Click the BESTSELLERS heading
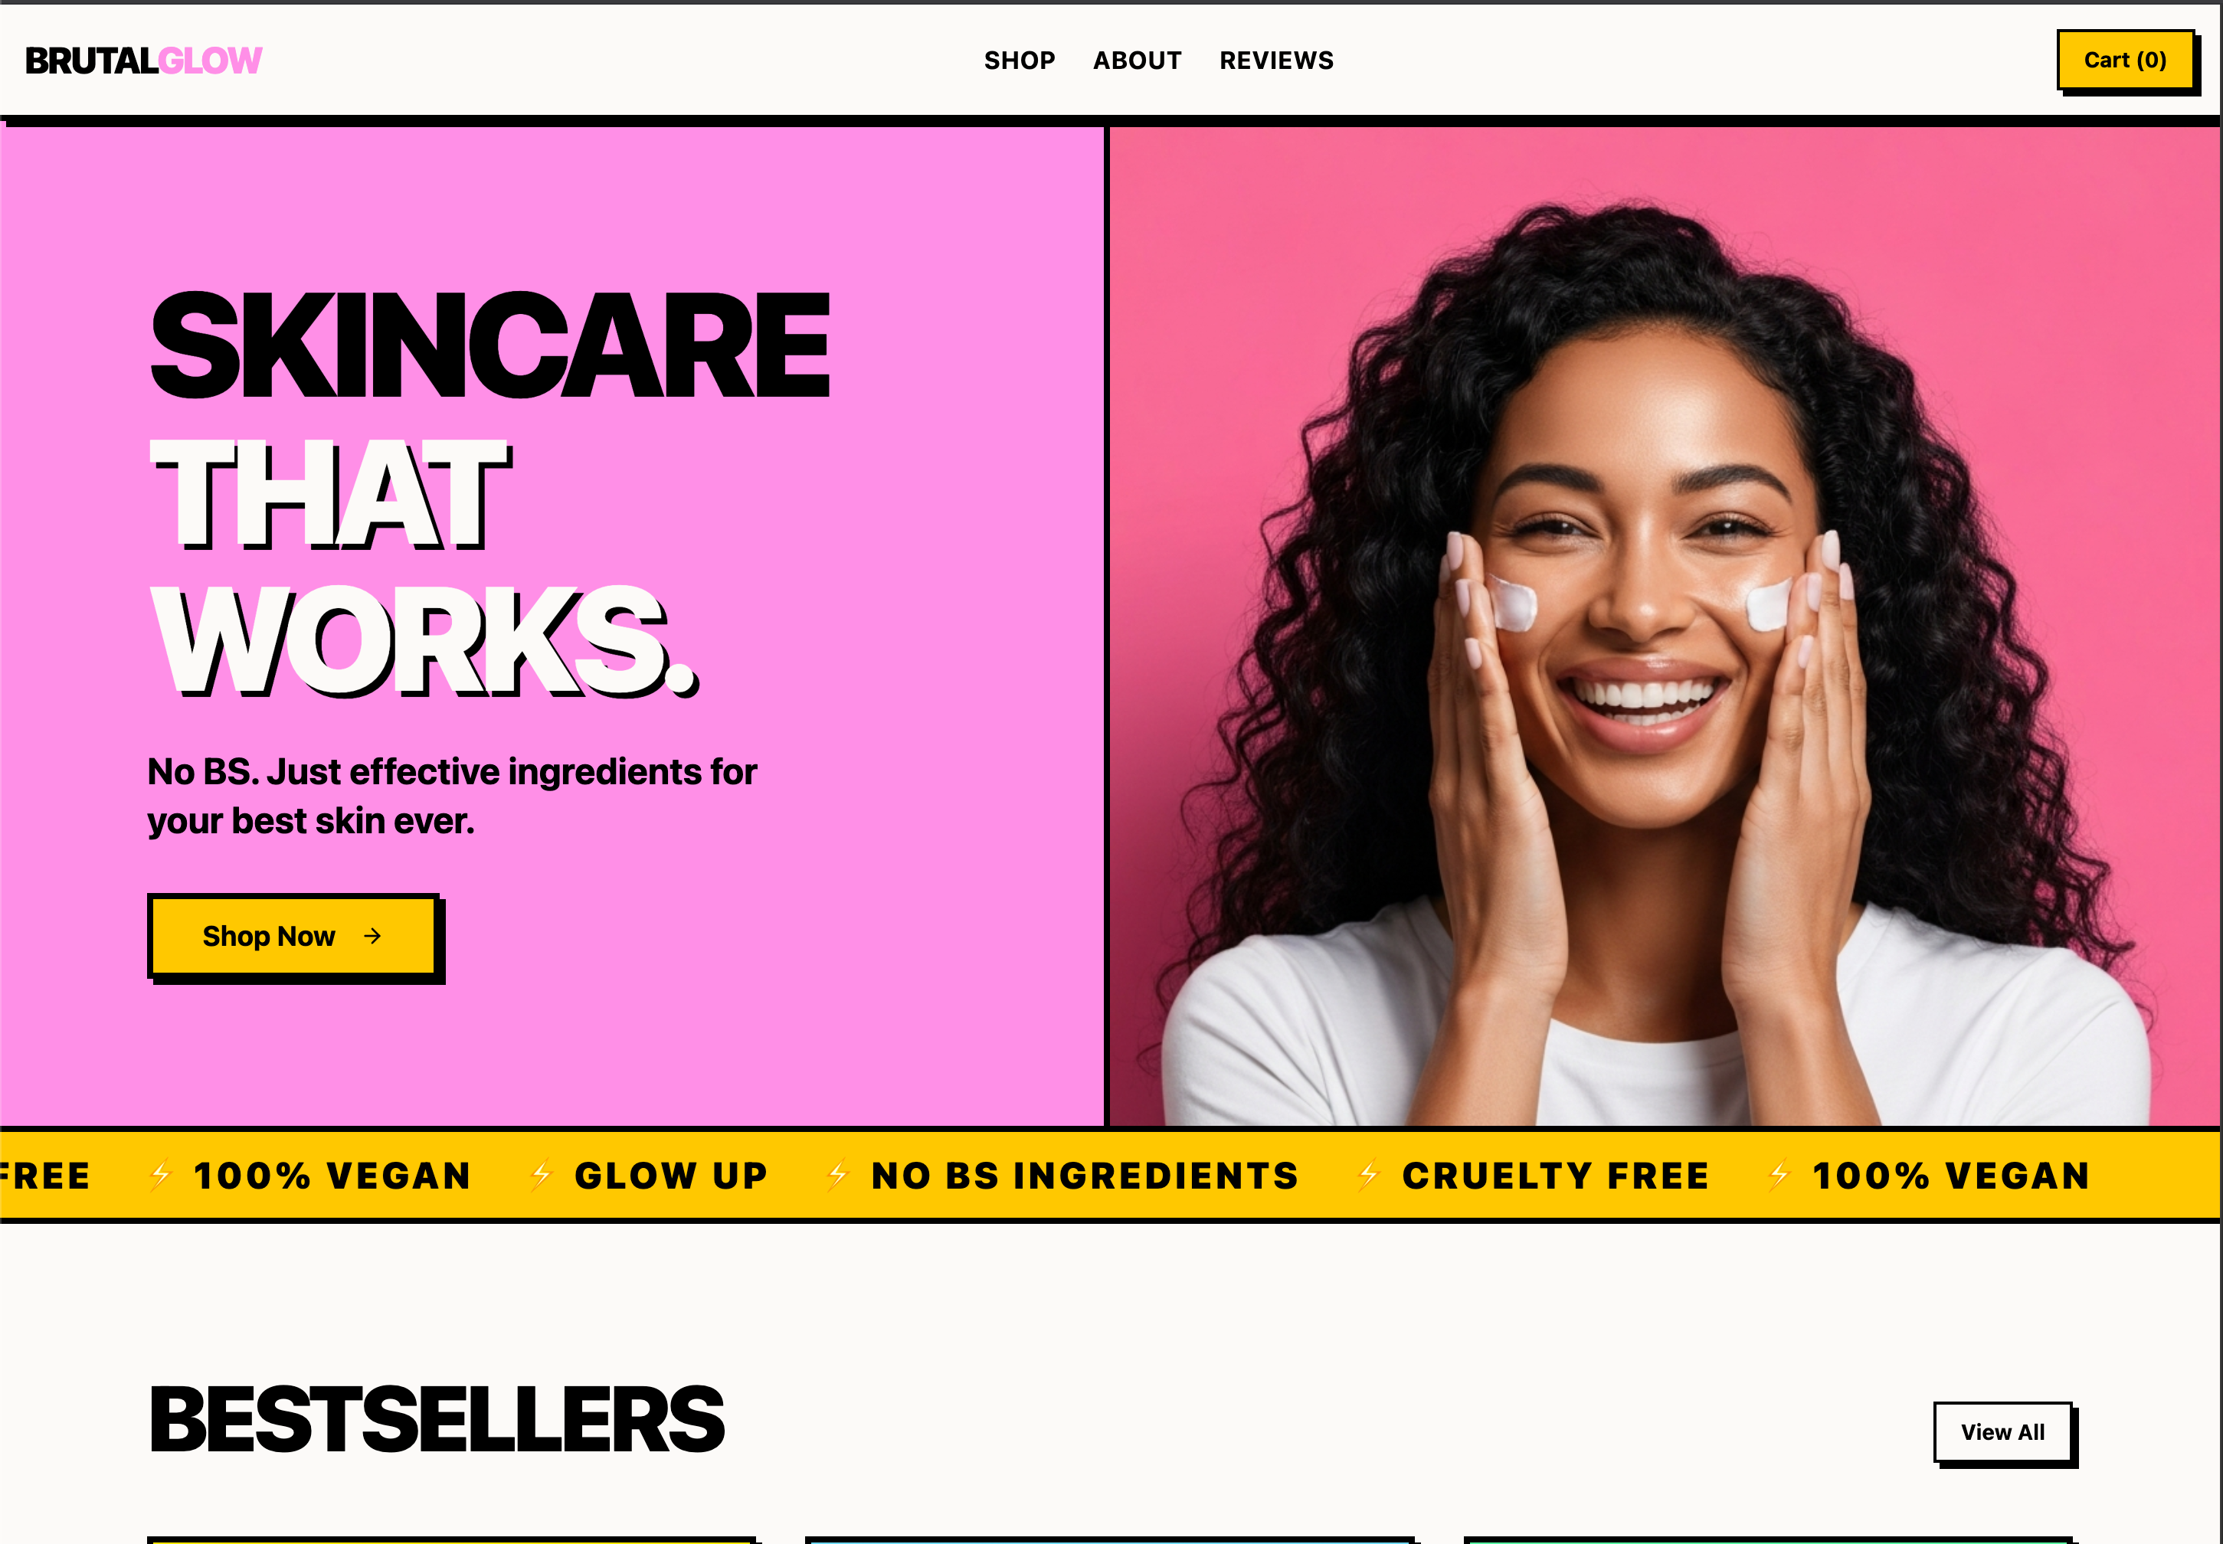Viewport: 2223px width, 1544px height. [437, 1419]
